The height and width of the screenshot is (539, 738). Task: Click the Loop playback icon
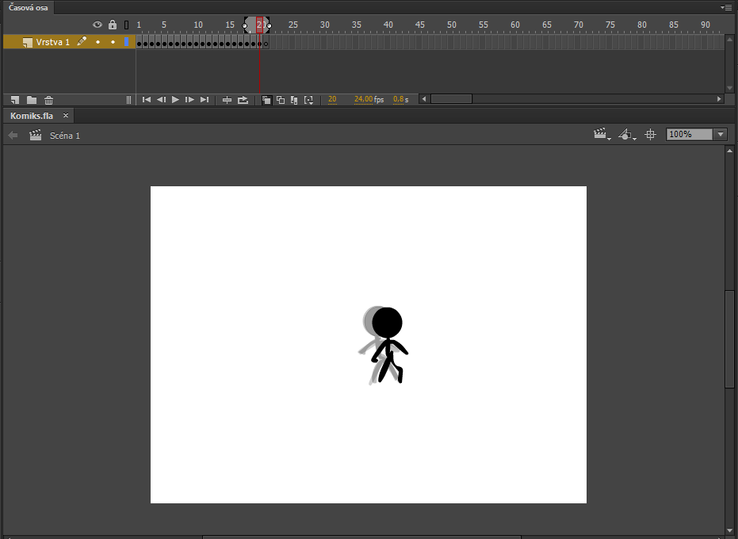point(243,100)
